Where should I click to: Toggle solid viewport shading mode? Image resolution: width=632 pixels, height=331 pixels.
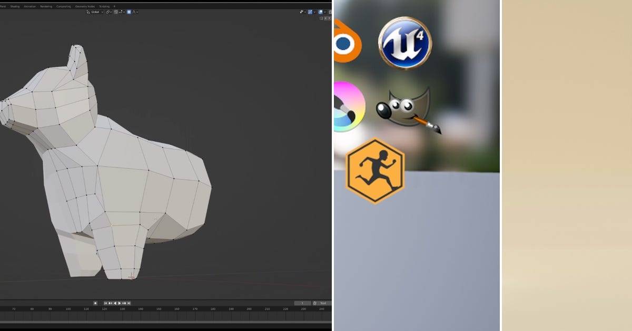tap(321, 12)
